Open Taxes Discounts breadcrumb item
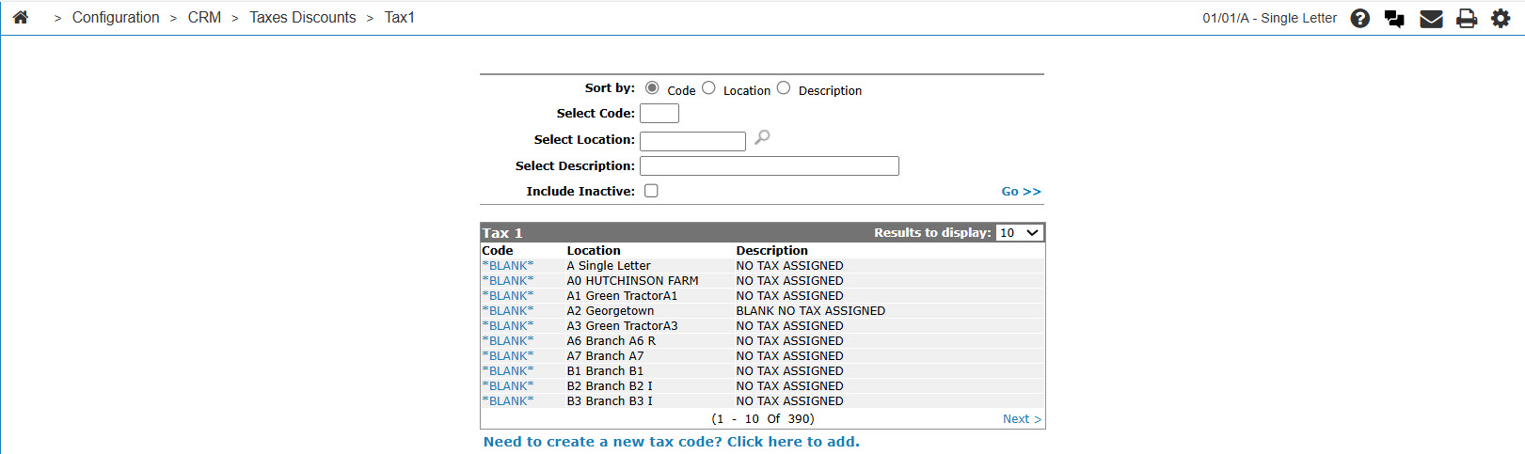Viewport: 1525px width, 454px height. tap(302, 18)
